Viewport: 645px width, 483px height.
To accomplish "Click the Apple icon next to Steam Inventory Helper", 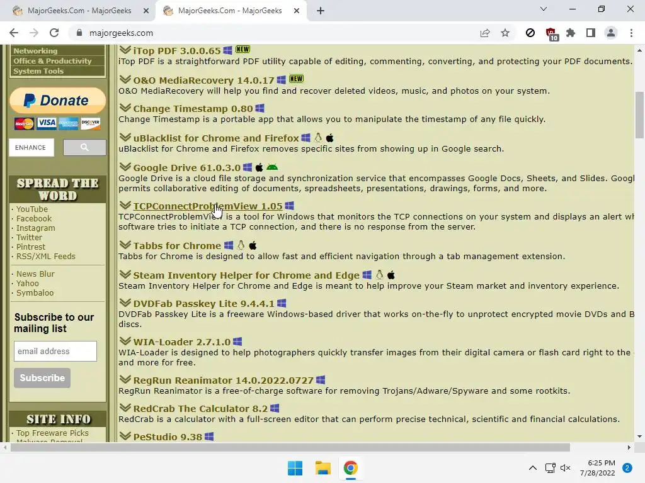I will coord(391,275).
